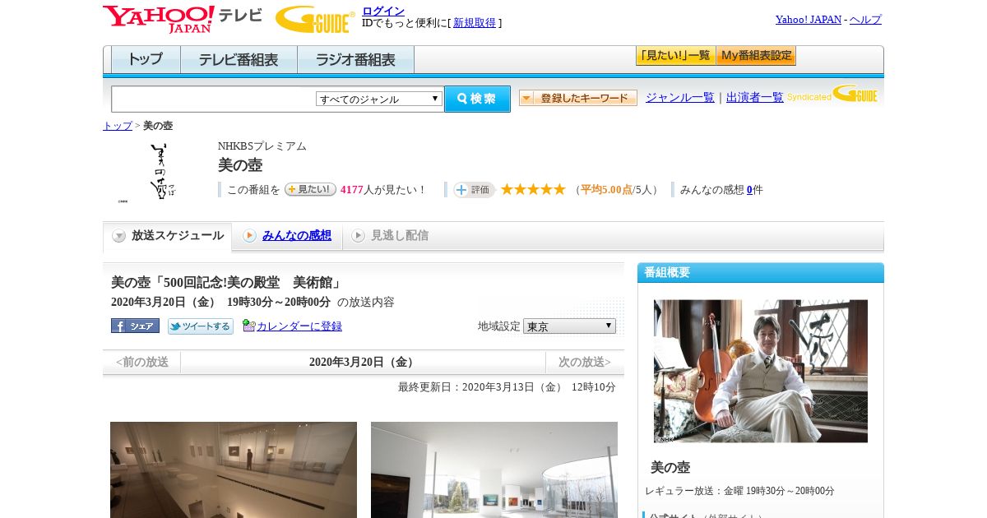The height and width of the screenshot is (518, 987).
Task: Click the カレンダーに登録 link
Action: click(x=299, y=326)
